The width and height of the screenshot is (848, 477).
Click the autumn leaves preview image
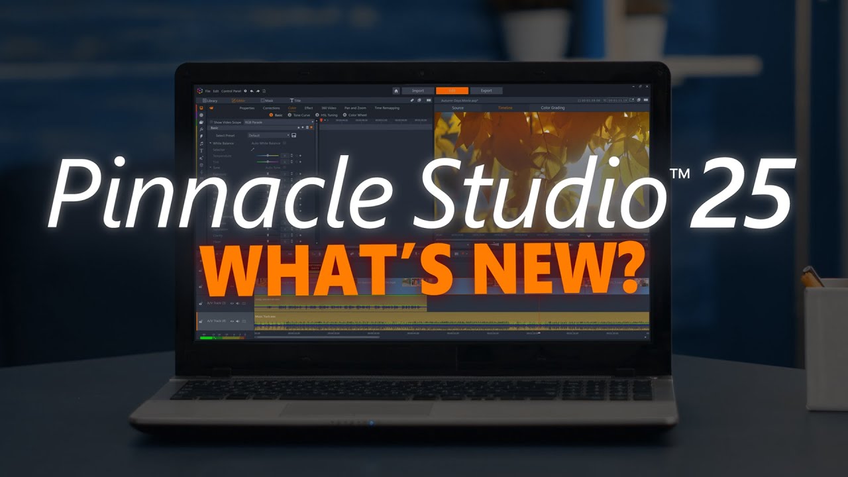pyautogui.click(x=541, y=171)
